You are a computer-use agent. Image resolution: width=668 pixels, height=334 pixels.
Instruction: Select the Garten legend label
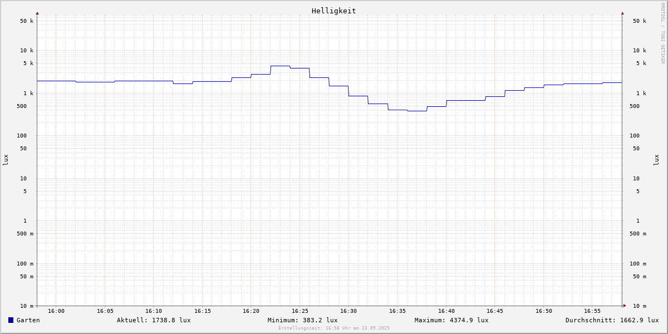28,320
